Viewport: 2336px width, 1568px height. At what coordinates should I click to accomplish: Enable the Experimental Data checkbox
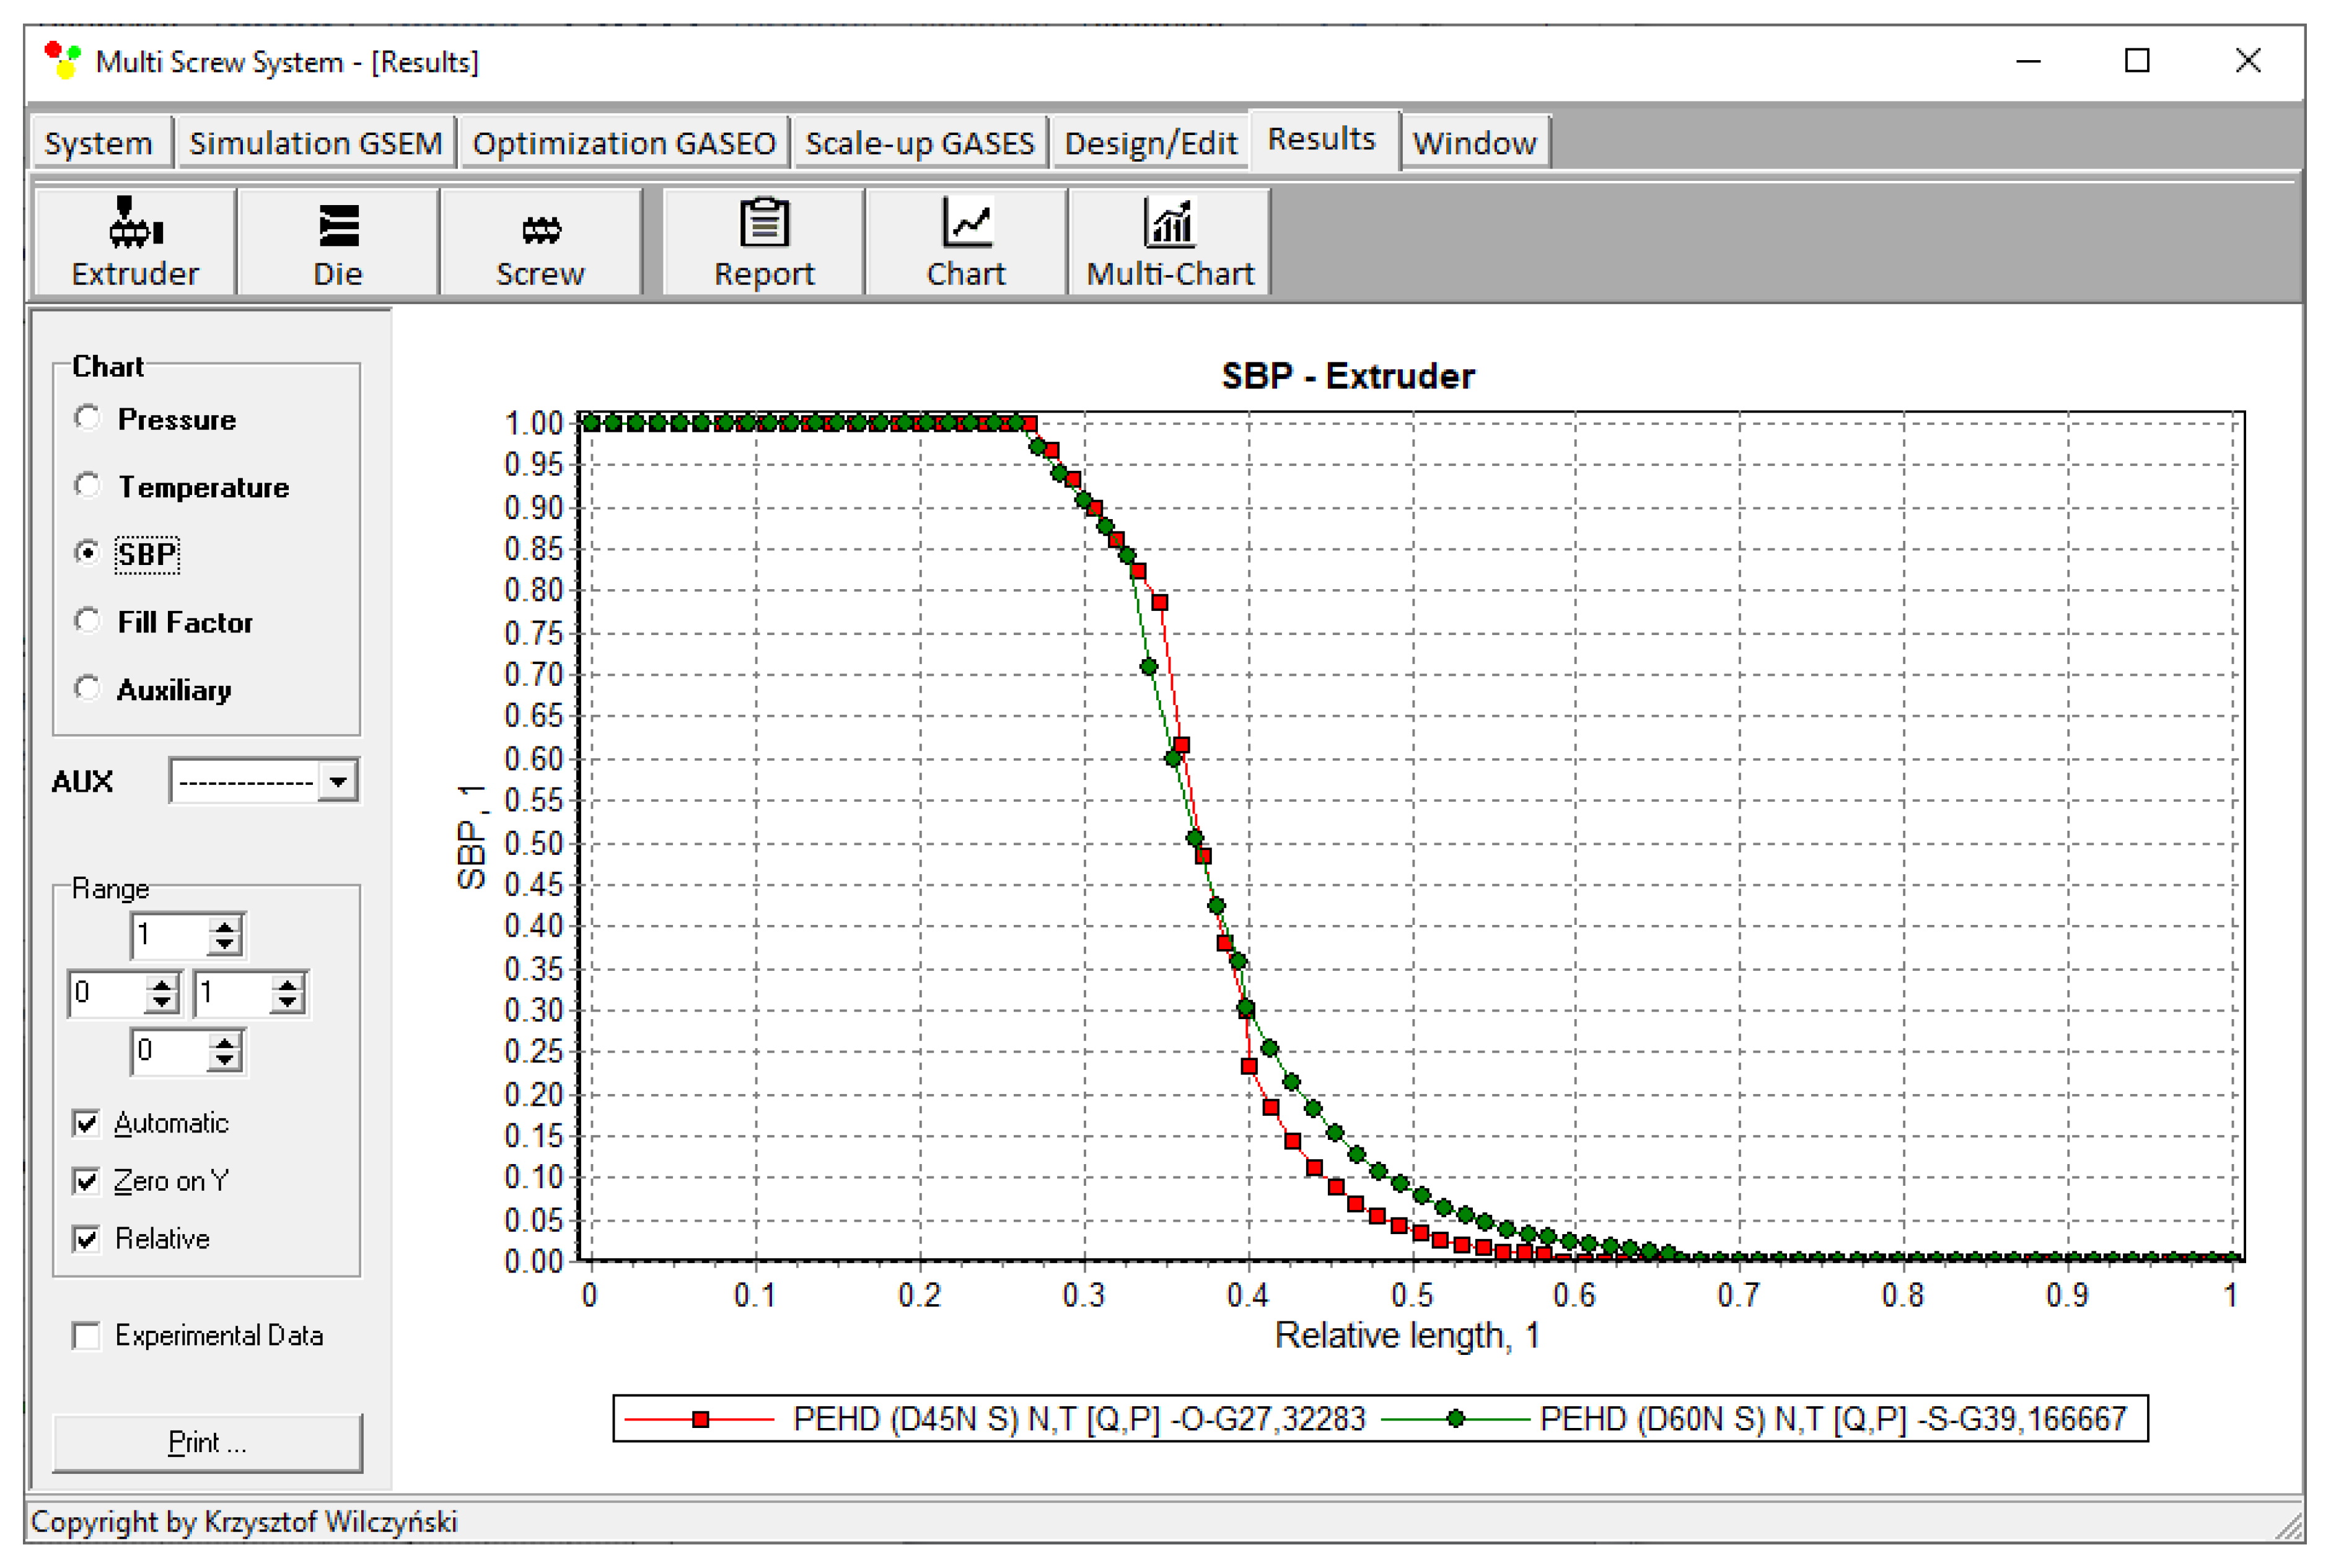87,1336
